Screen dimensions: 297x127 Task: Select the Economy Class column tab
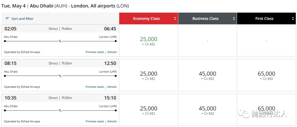coord(146,19)
